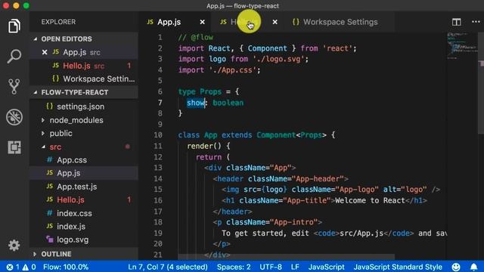Open the Manage gear menu
Screen dimensions: 484x272
pos(14,246)
